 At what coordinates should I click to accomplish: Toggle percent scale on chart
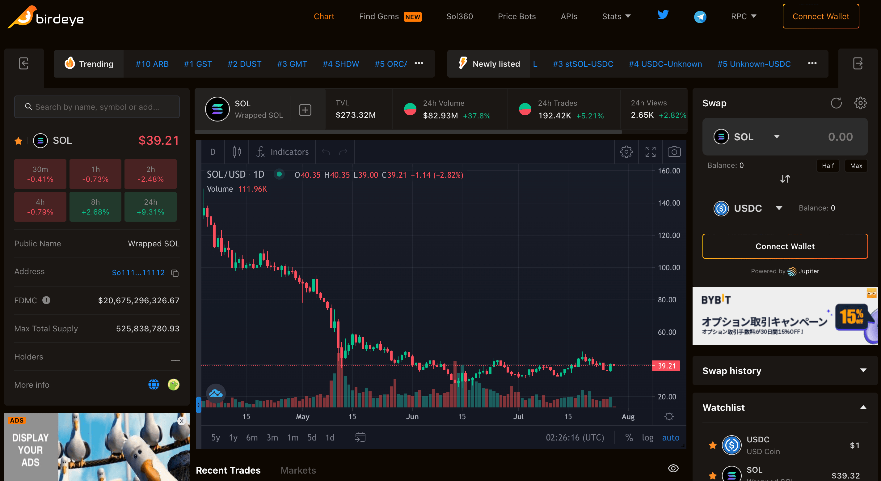click(629, 437)
